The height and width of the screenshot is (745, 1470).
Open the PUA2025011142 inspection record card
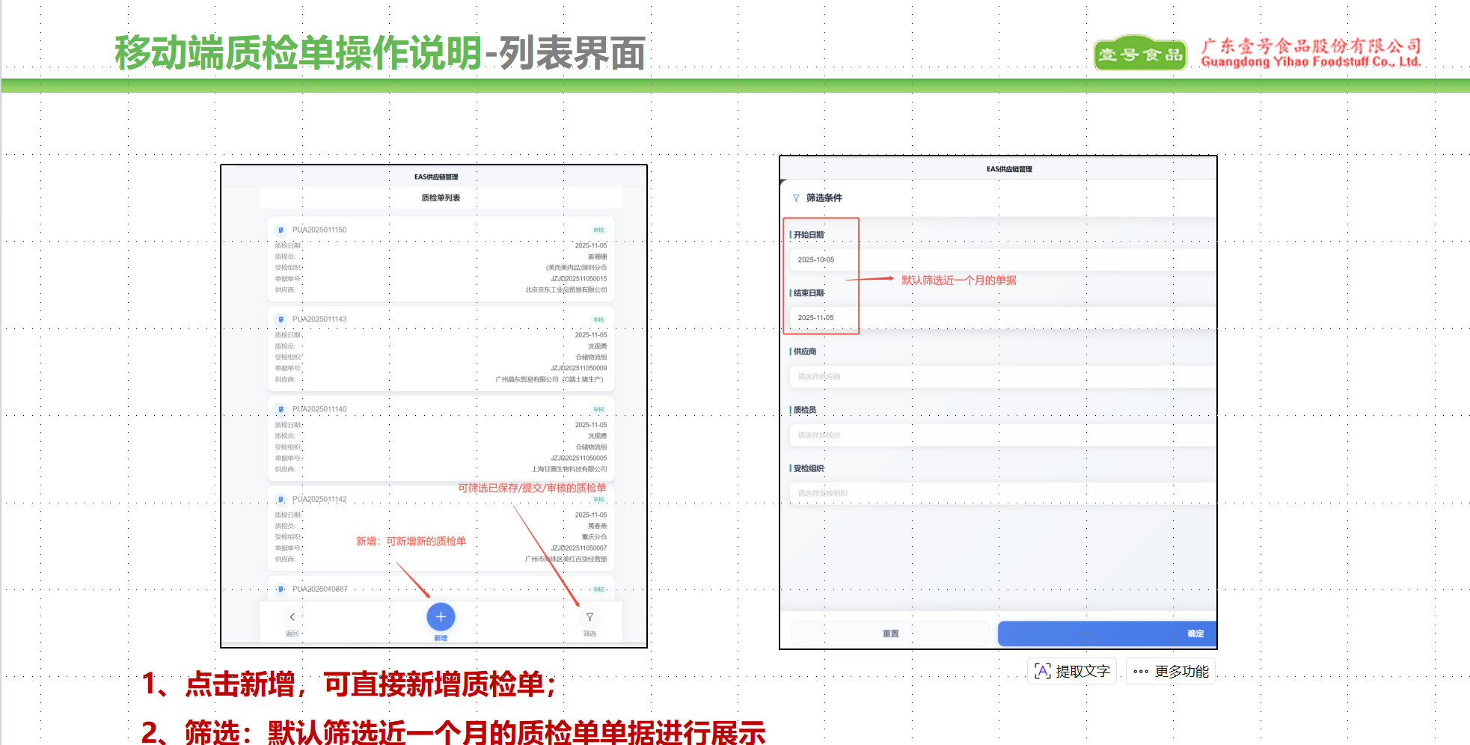[x=441, y=530]
